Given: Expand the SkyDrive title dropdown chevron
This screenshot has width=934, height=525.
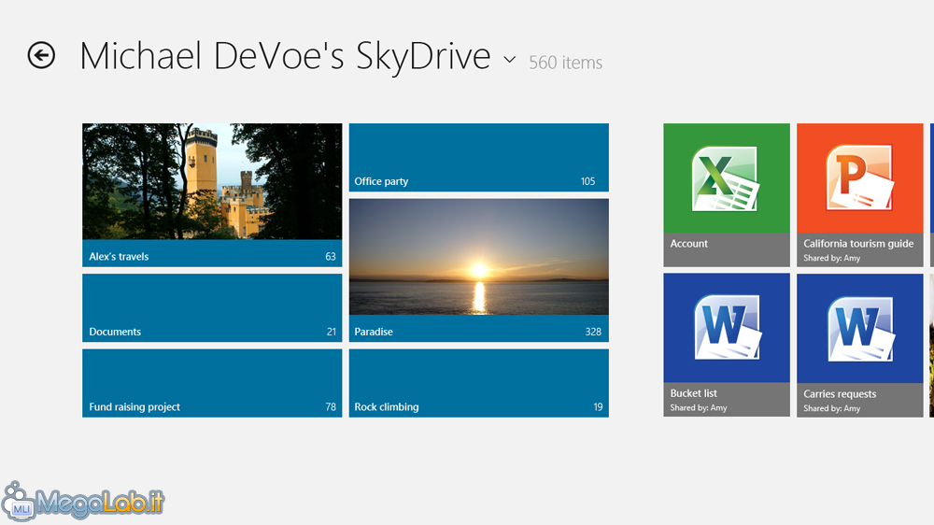Looking at the screenshot, I should 509,60.
